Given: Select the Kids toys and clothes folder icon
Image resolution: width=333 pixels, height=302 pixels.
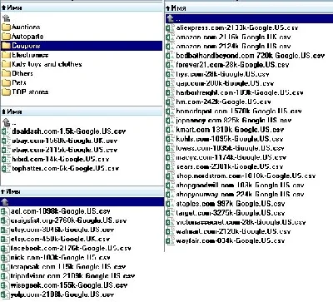Looking at the screenshot, I should [6, 64].
